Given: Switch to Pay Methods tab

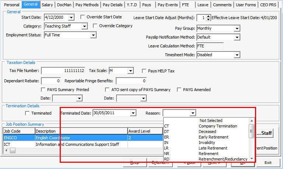Looking at the screenshot, I should [87, 5].
